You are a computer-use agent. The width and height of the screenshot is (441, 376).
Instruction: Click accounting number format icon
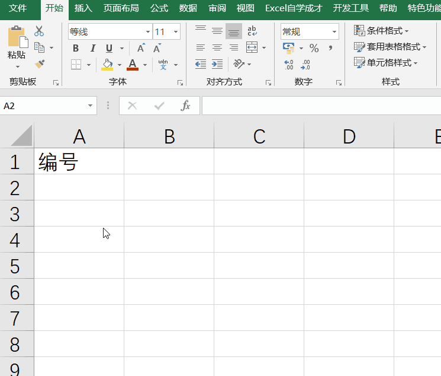[289, 48]
